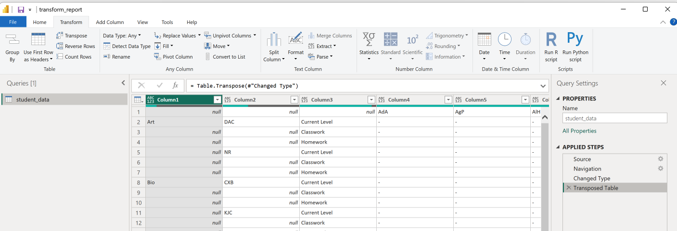The height and width of the screenshot is (231, 677).
Task: Click the table corner menu icon
Action: 139,100
